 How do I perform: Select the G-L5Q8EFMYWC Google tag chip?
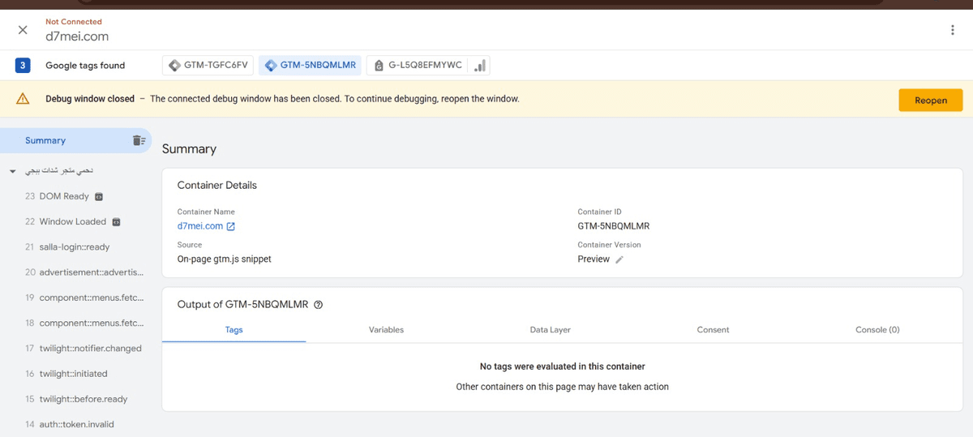click(419, 66)
